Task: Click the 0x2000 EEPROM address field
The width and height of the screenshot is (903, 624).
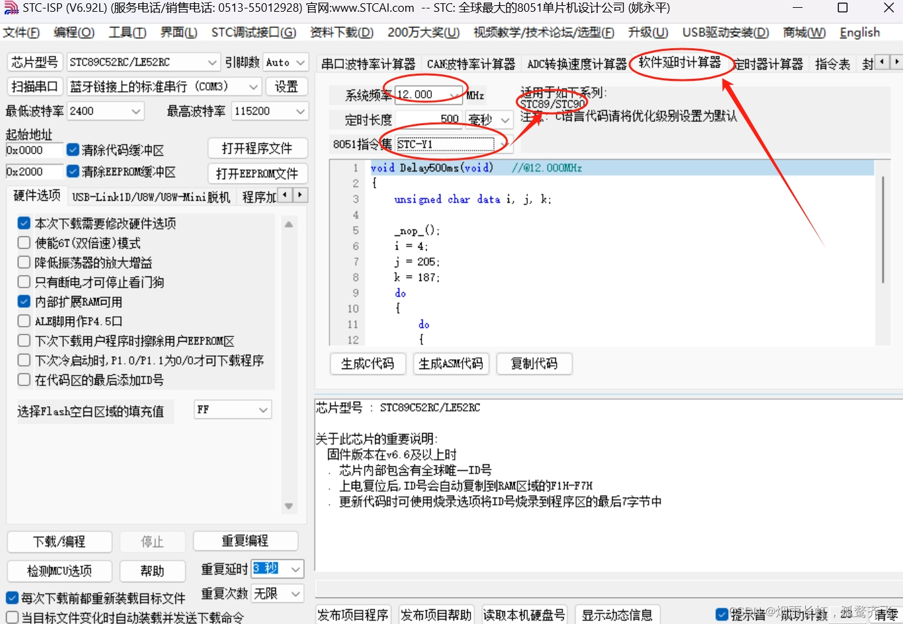Action: tap(34, 171)
